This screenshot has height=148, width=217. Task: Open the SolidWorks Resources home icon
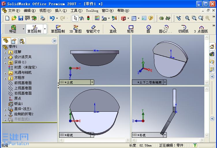coord(212,47)
